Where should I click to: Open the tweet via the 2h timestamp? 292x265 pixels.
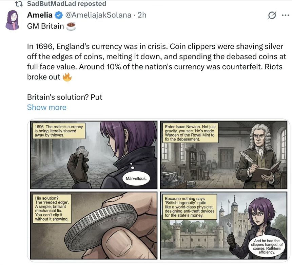pyautogui.click(x=142, y=15)
